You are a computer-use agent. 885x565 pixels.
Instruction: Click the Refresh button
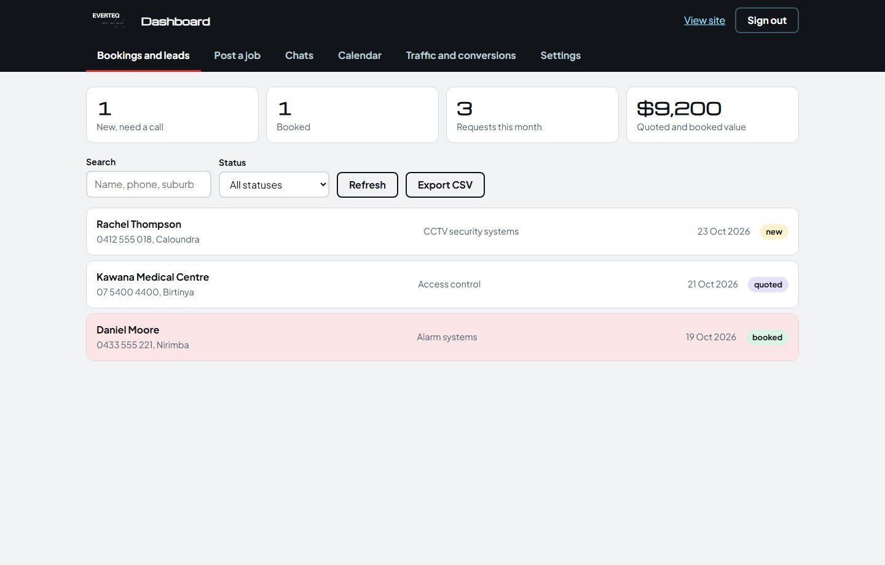(x=368, y=185)
